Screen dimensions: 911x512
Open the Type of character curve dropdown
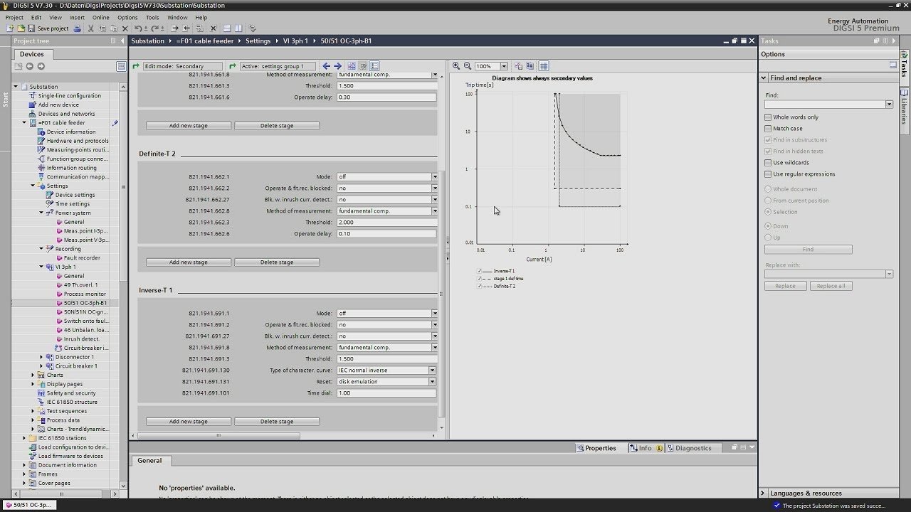[432, 370]
